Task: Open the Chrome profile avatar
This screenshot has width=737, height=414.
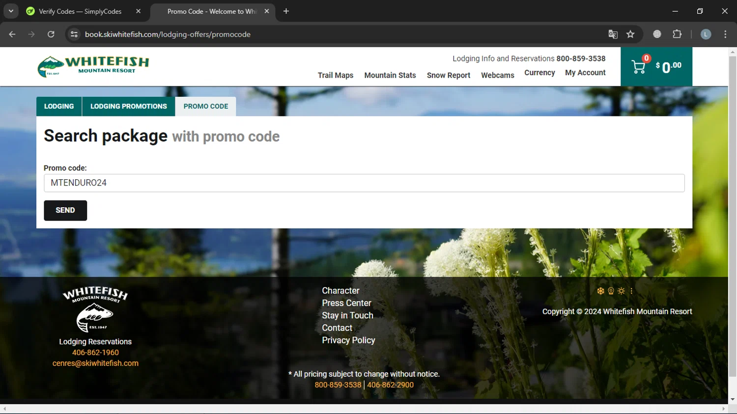Action: 706,34
